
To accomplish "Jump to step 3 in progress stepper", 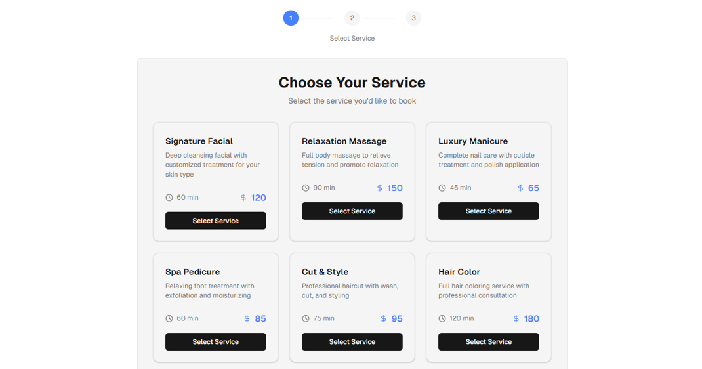I will point(413,18).
